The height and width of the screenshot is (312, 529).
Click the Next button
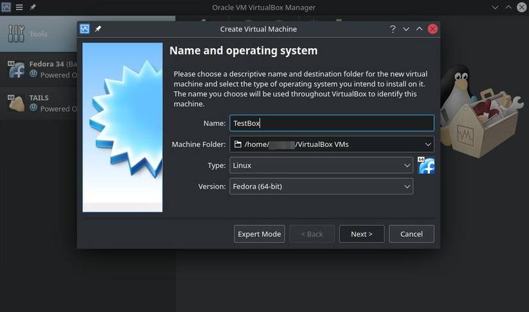pyautogui.click(x=361, y=234)
